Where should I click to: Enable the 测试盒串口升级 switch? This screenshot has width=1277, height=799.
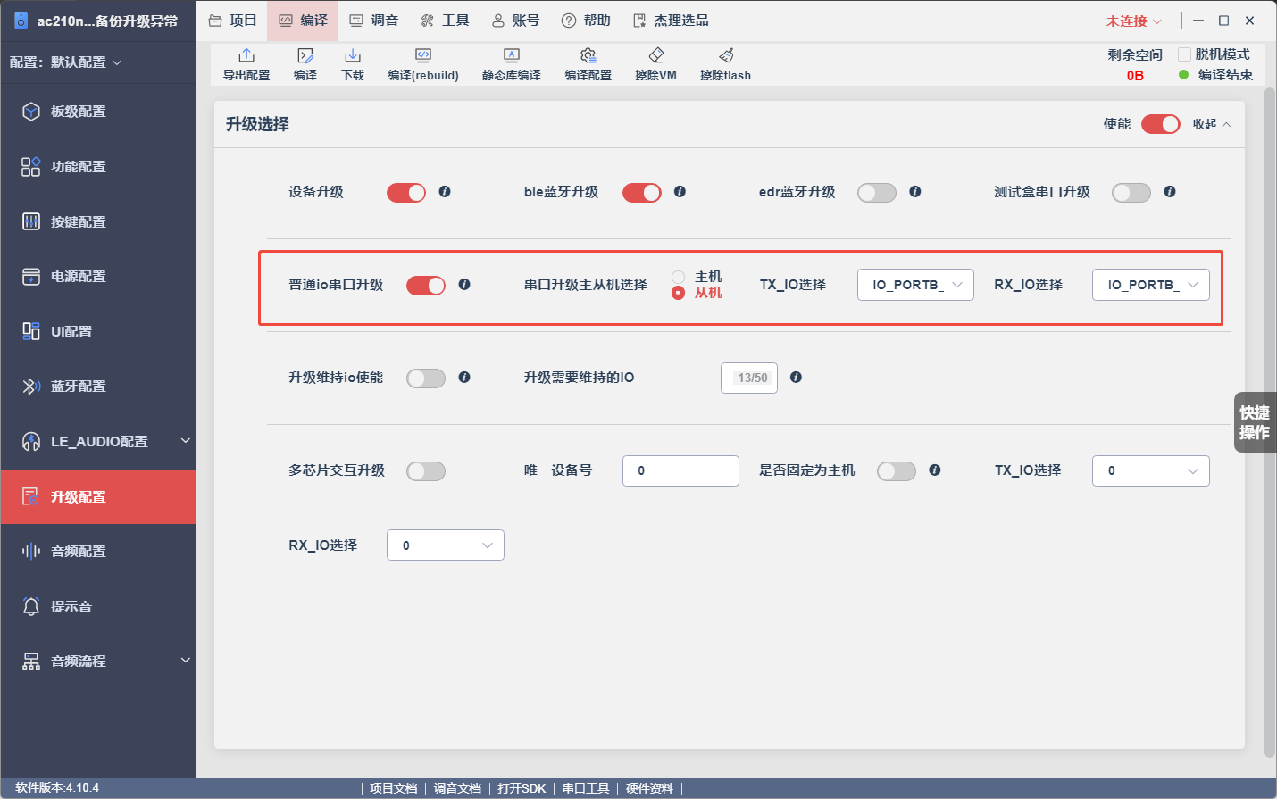point(1131,193)
